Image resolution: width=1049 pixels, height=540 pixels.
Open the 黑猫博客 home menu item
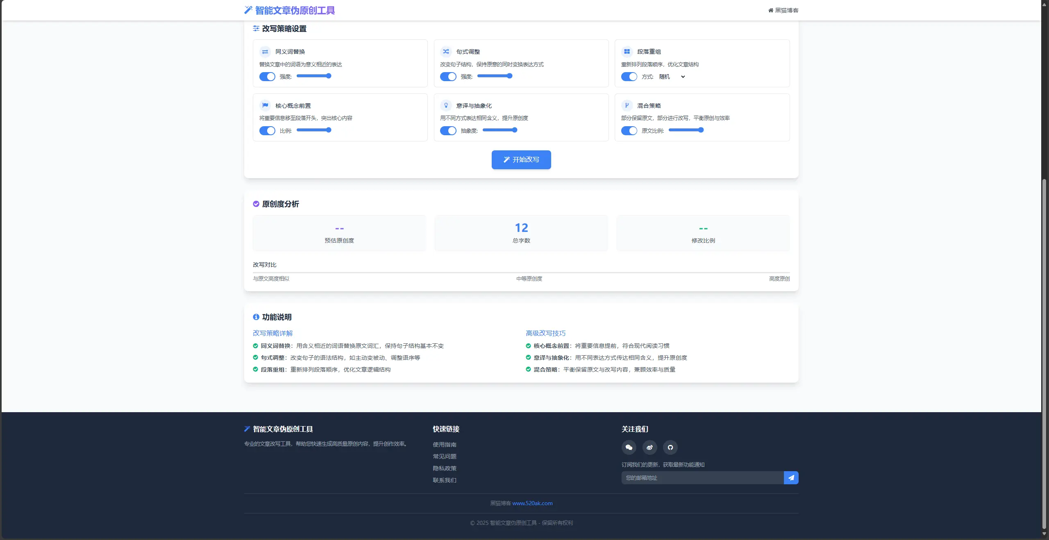coord(783,10)
